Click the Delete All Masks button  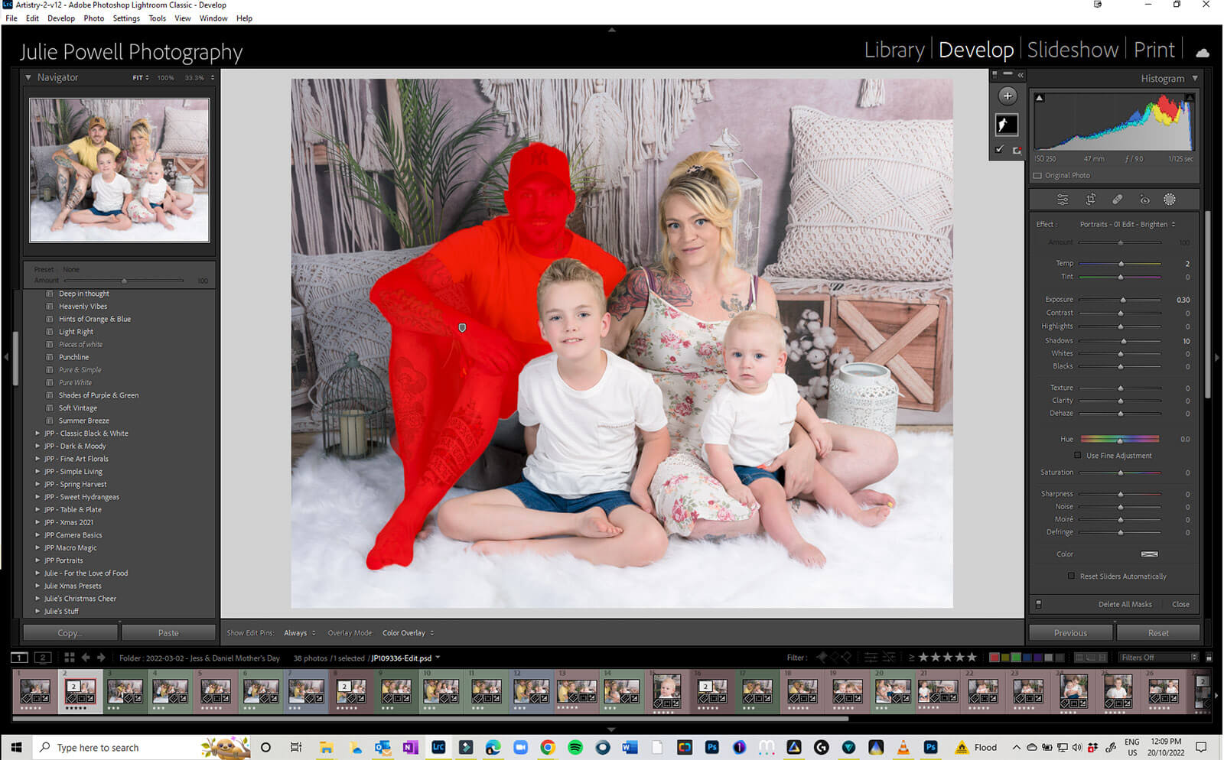(1125, 605)
